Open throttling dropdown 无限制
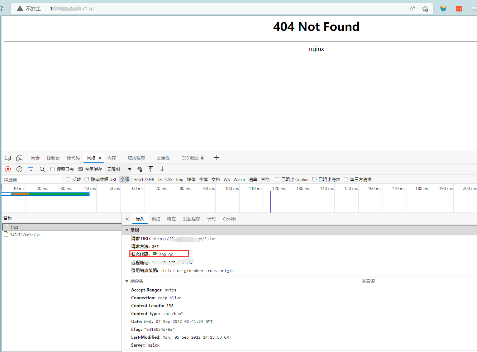 click(119, 169)
